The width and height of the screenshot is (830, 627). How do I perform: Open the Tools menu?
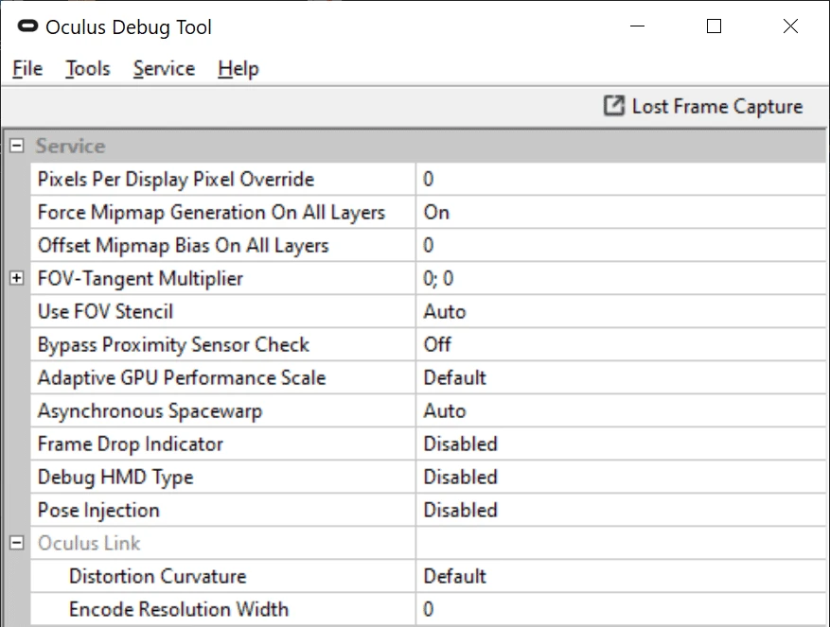(x=87, y=69)
